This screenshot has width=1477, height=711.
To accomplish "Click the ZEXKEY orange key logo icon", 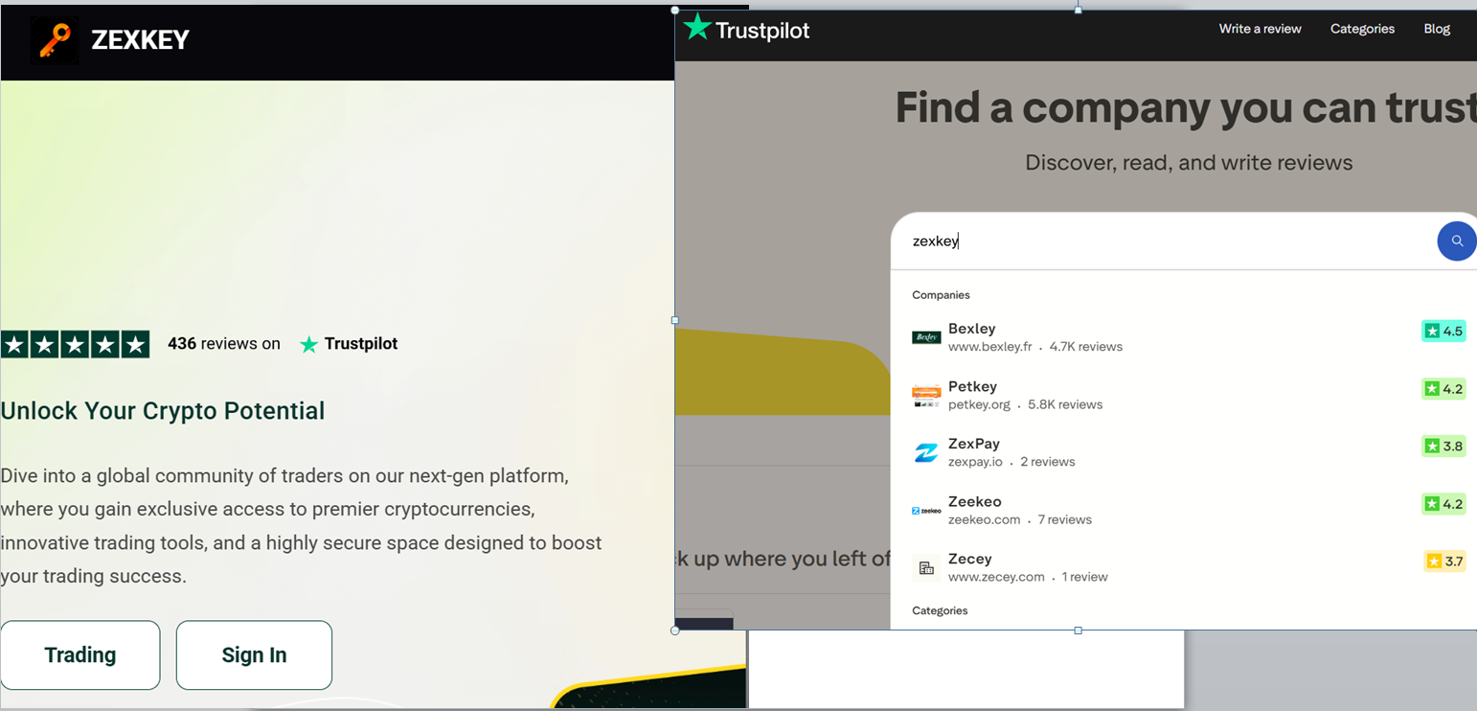I will 55,39.
